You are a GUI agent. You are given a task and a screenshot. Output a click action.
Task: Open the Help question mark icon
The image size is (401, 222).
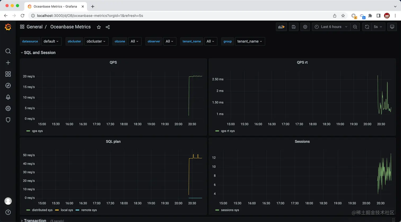tap(8, 212)
